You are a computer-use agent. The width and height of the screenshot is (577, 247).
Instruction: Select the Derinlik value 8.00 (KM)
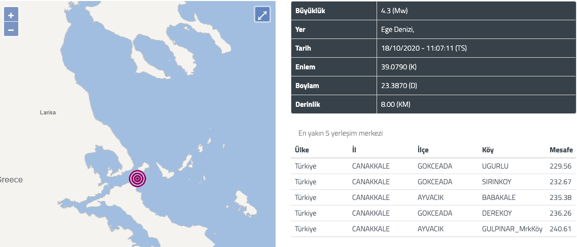[396, 105]
